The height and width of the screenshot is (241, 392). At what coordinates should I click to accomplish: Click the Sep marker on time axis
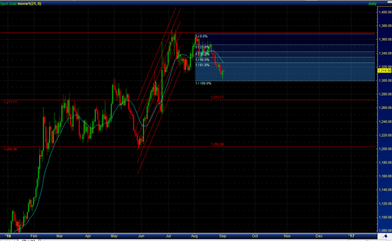pos(223,235)
